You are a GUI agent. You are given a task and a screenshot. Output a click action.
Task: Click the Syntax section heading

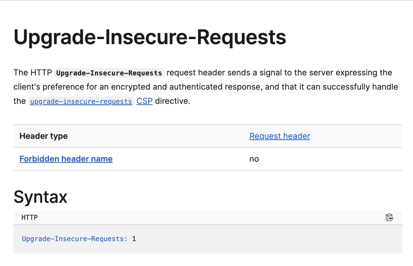click(41, 197)
